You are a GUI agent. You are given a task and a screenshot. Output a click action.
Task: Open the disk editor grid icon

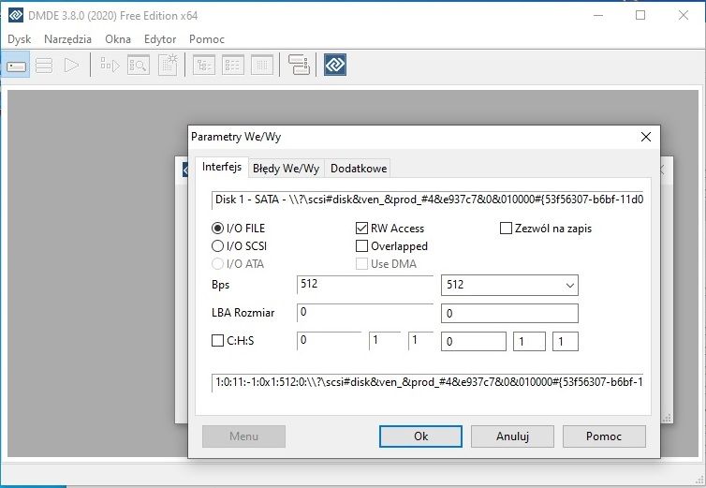click(262, 66)
